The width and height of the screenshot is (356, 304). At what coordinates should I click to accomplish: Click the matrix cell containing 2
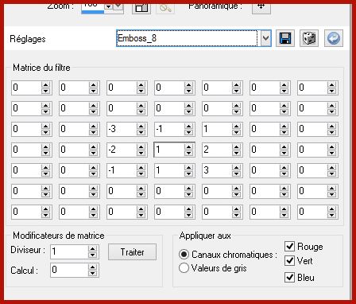click(217, 150)
